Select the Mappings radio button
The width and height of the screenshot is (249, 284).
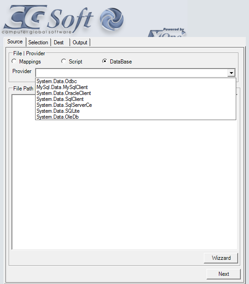point(14,61)
